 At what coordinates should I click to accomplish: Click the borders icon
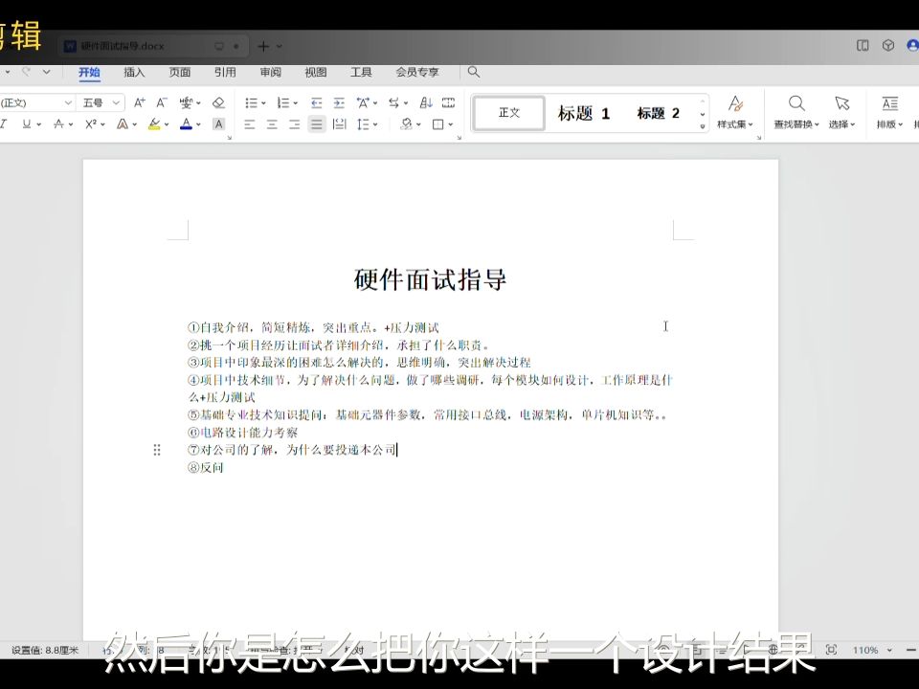tap(437, 124)
